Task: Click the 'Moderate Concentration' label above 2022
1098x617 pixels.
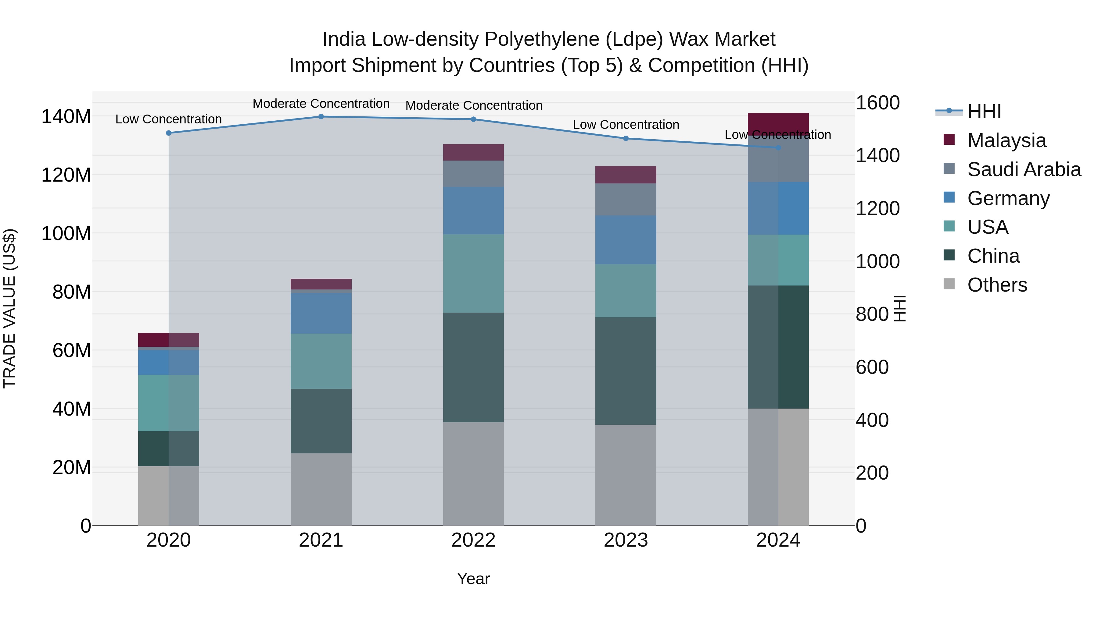Action: coord(474,106)
